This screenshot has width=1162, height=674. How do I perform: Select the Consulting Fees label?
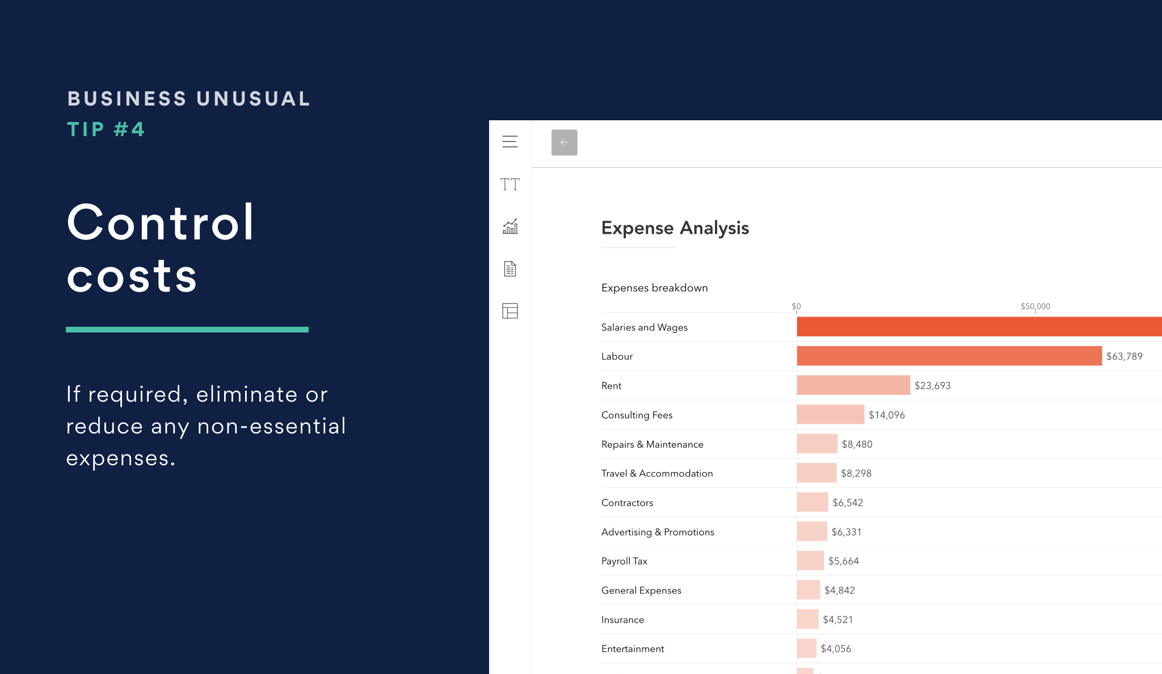(637, 415)
